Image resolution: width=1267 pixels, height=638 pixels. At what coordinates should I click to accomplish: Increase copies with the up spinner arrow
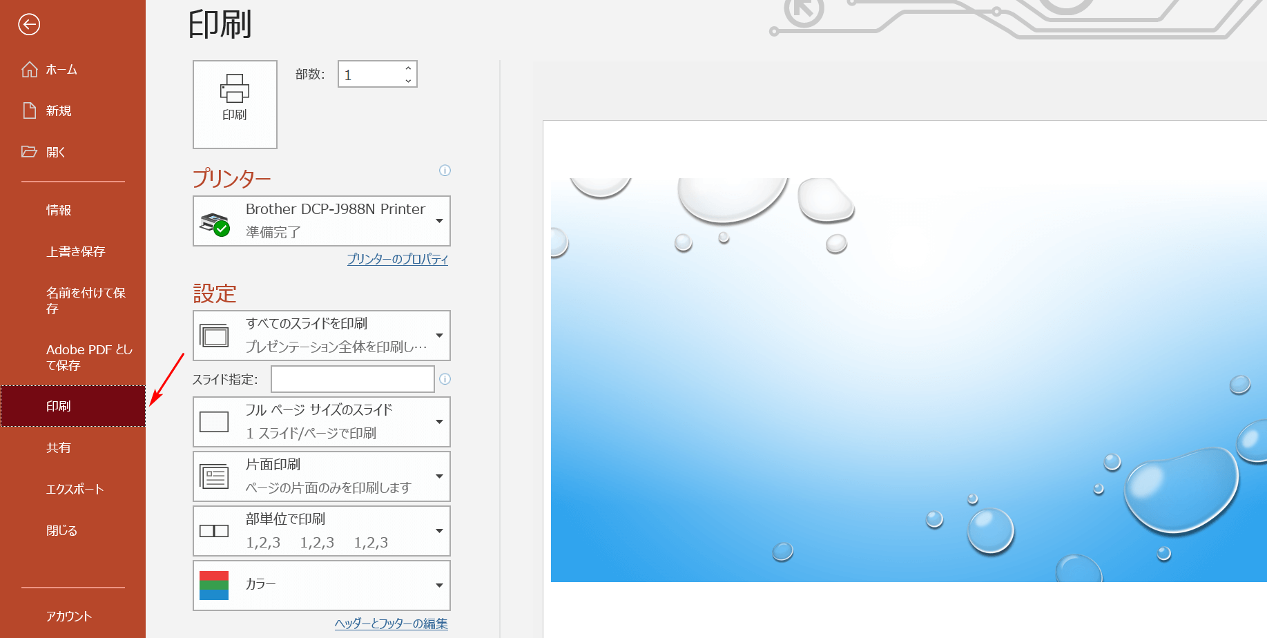coord(408,68)
